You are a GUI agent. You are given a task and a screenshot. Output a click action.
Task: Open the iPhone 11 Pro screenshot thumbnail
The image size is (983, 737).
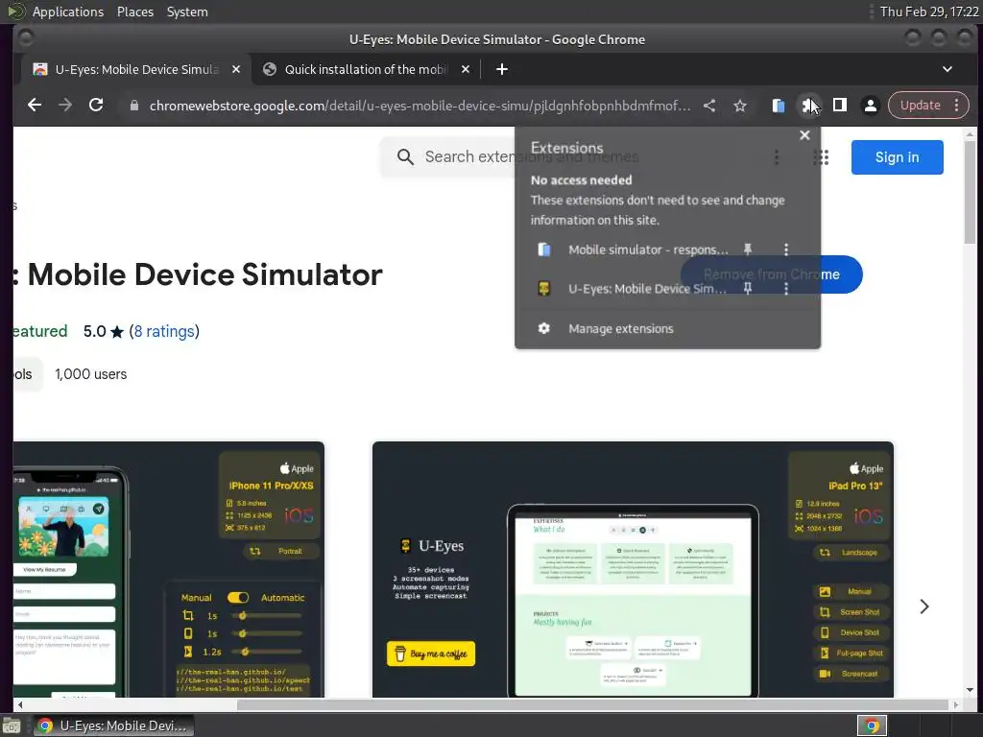(169, 570)
